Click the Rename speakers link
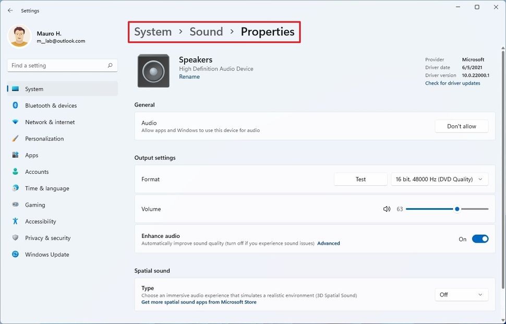Viewport: 506px width, 324px height. (x=189, y=77)
